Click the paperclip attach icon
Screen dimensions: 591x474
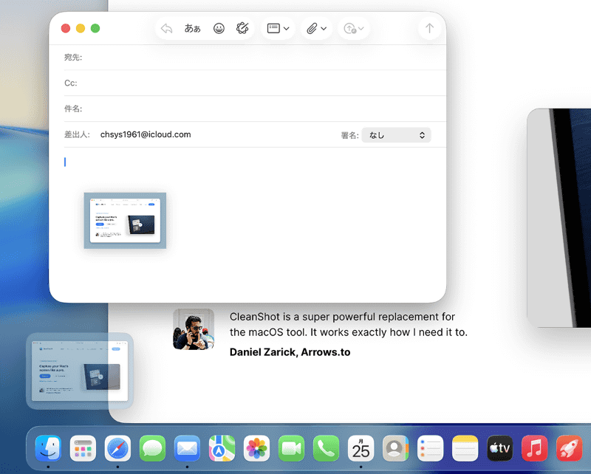312,28
